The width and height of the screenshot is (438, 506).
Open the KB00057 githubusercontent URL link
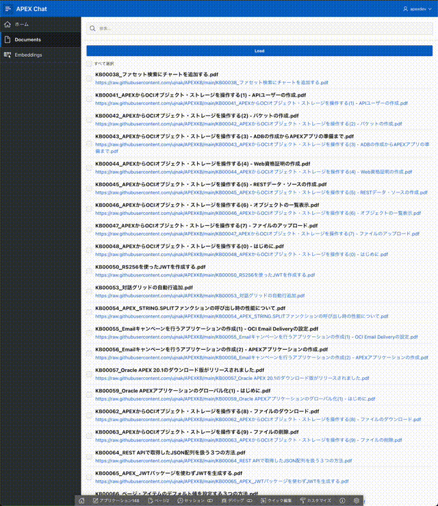tap(232, 378)
